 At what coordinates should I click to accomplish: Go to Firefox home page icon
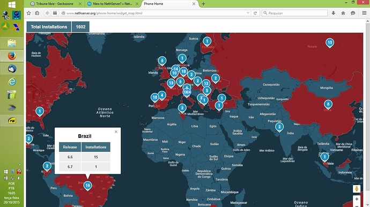pos(343,13)
